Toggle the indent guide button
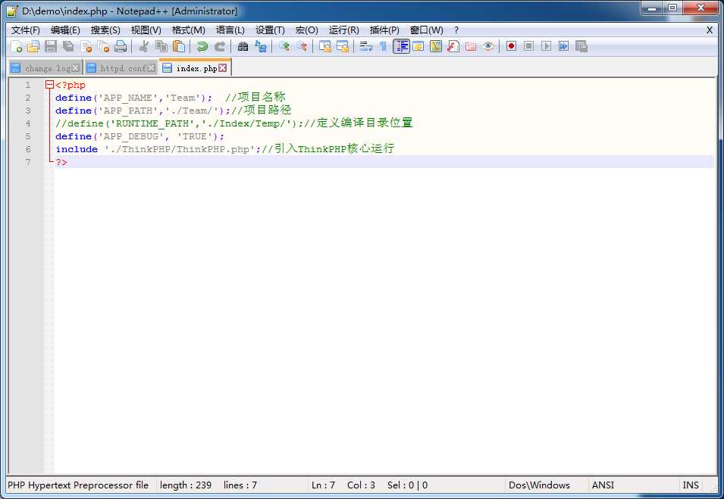The width and height of the screenshot is (724, 499). 401,46
